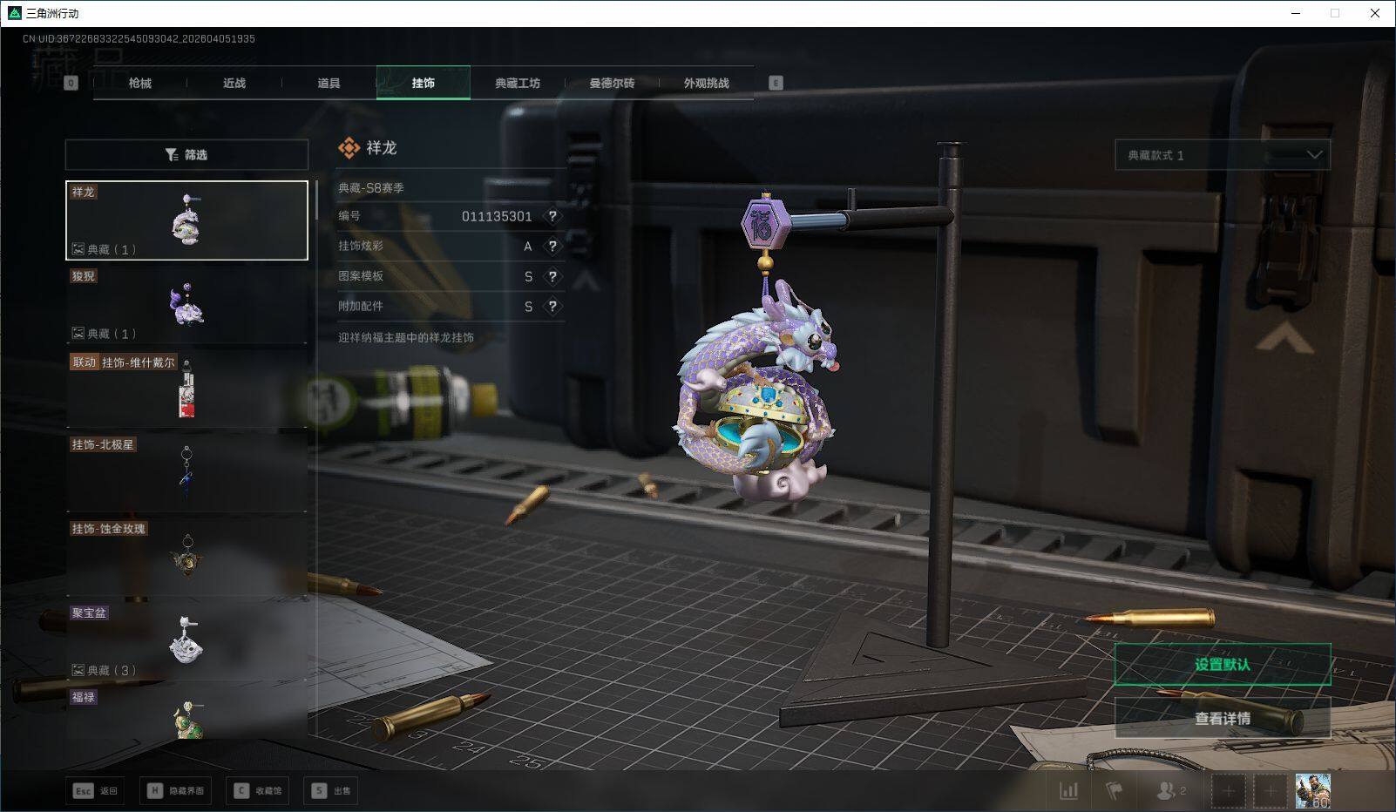The height and width of the screenshot is (812, 1396).
Task: Open the 筛选 filter button
Action: (x=186, y=155)
